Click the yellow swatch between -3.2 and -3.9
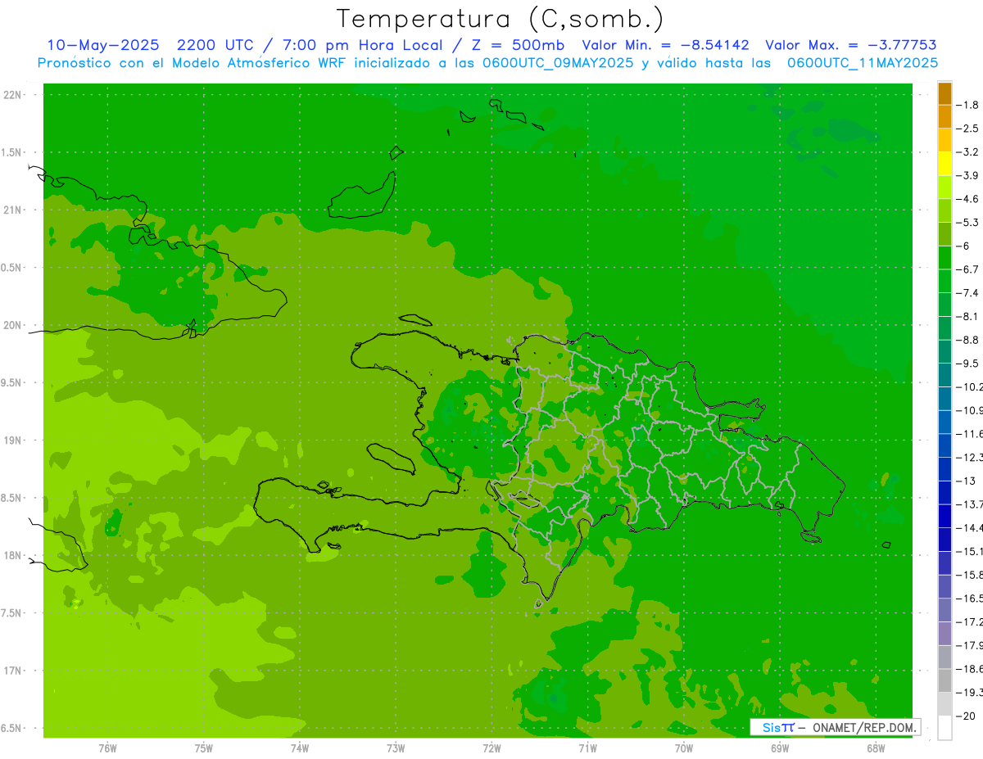Screen dimensions: 983x759 (944, 163)
